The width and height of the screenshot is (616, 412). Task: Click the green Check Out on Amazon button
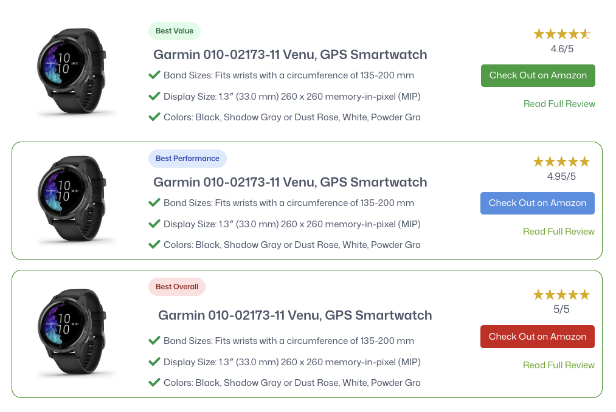pyautogui.click(x=538, y=75)
